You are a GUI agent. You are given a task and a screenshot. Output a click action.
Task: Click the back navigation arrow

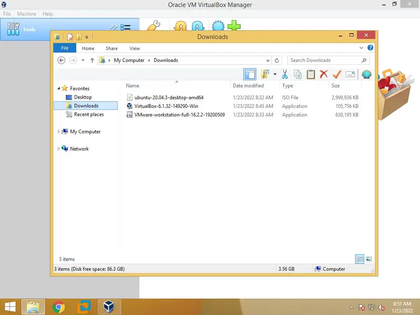[62, 60]
